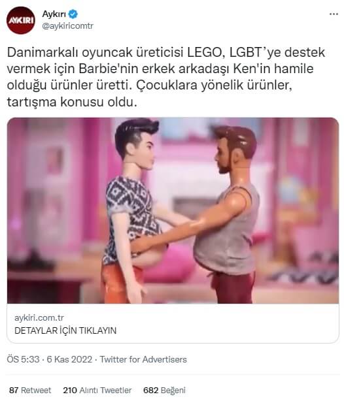The image size is (344, 401).
Task: Open the ÖS 5:33 timestamp link
Action: (x=23, y=359)
